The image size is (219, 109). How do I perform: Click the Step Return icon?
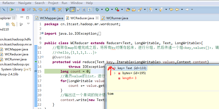pos(46,9)
